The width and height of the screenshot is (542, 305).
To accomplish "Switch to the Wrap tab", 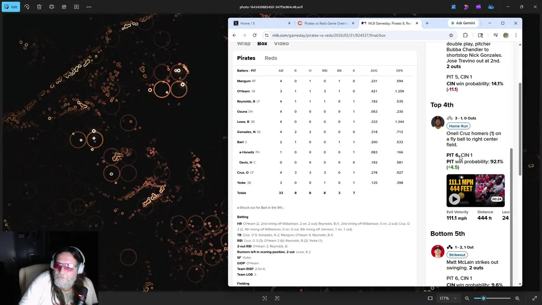I will (243, 44).
